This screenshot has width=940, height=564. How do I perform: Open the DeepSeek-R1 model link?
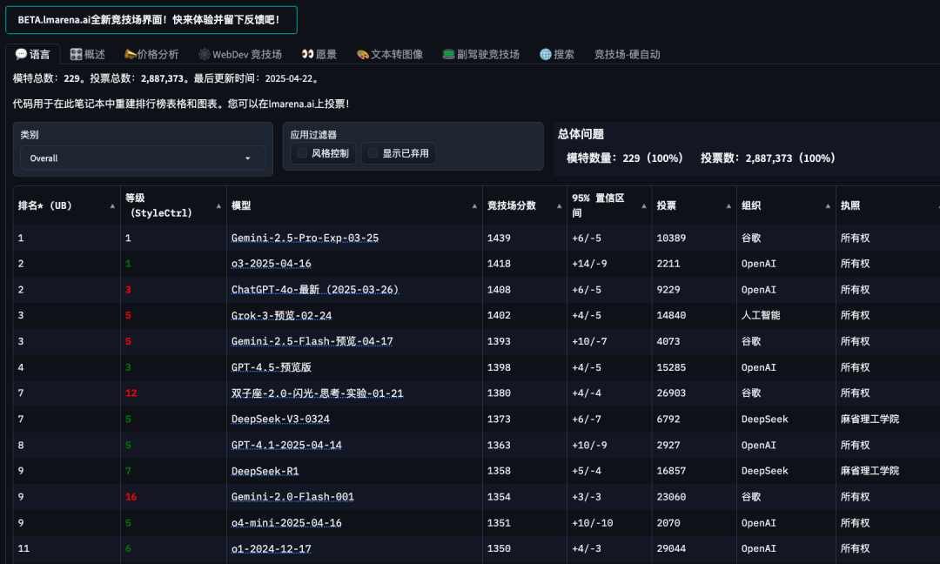click(x=265, y=471)
